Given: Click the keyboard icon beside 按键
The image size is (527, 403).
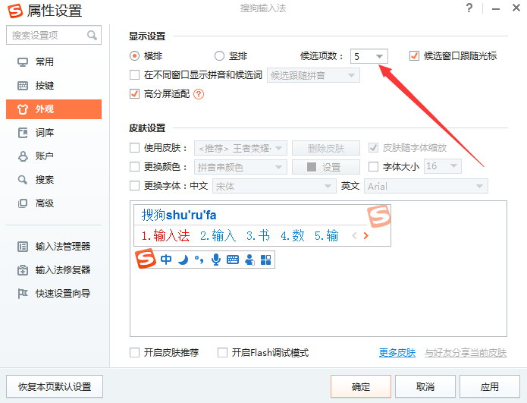Looking at the screenshot, I should pyautogui.click(x=23, y=86).
